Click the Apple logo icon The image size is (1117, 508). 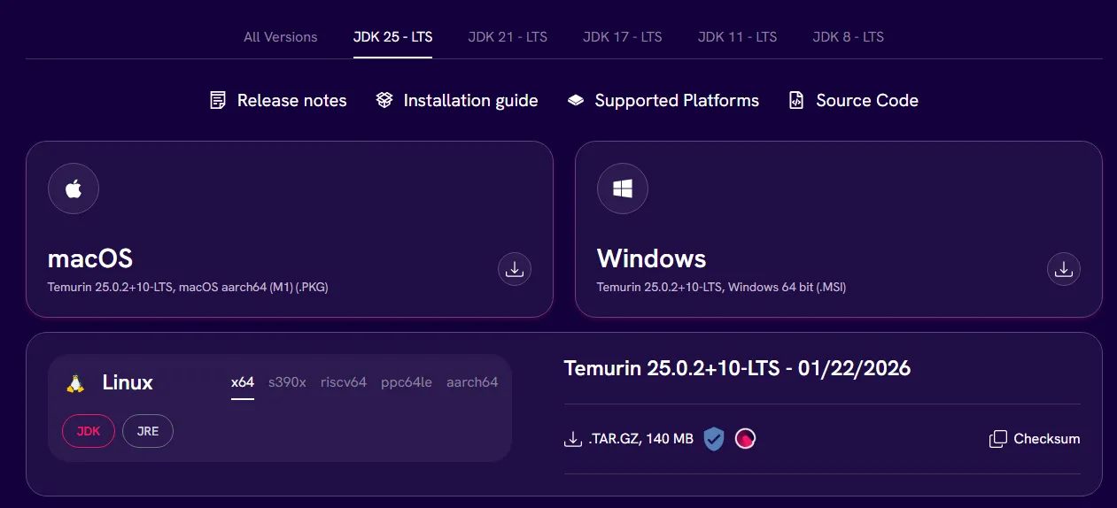(74, 189)
